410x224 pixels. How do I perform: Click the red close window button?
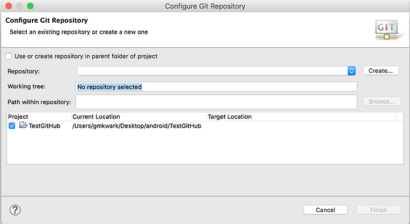pyautogui.click(x=9, y=6)
